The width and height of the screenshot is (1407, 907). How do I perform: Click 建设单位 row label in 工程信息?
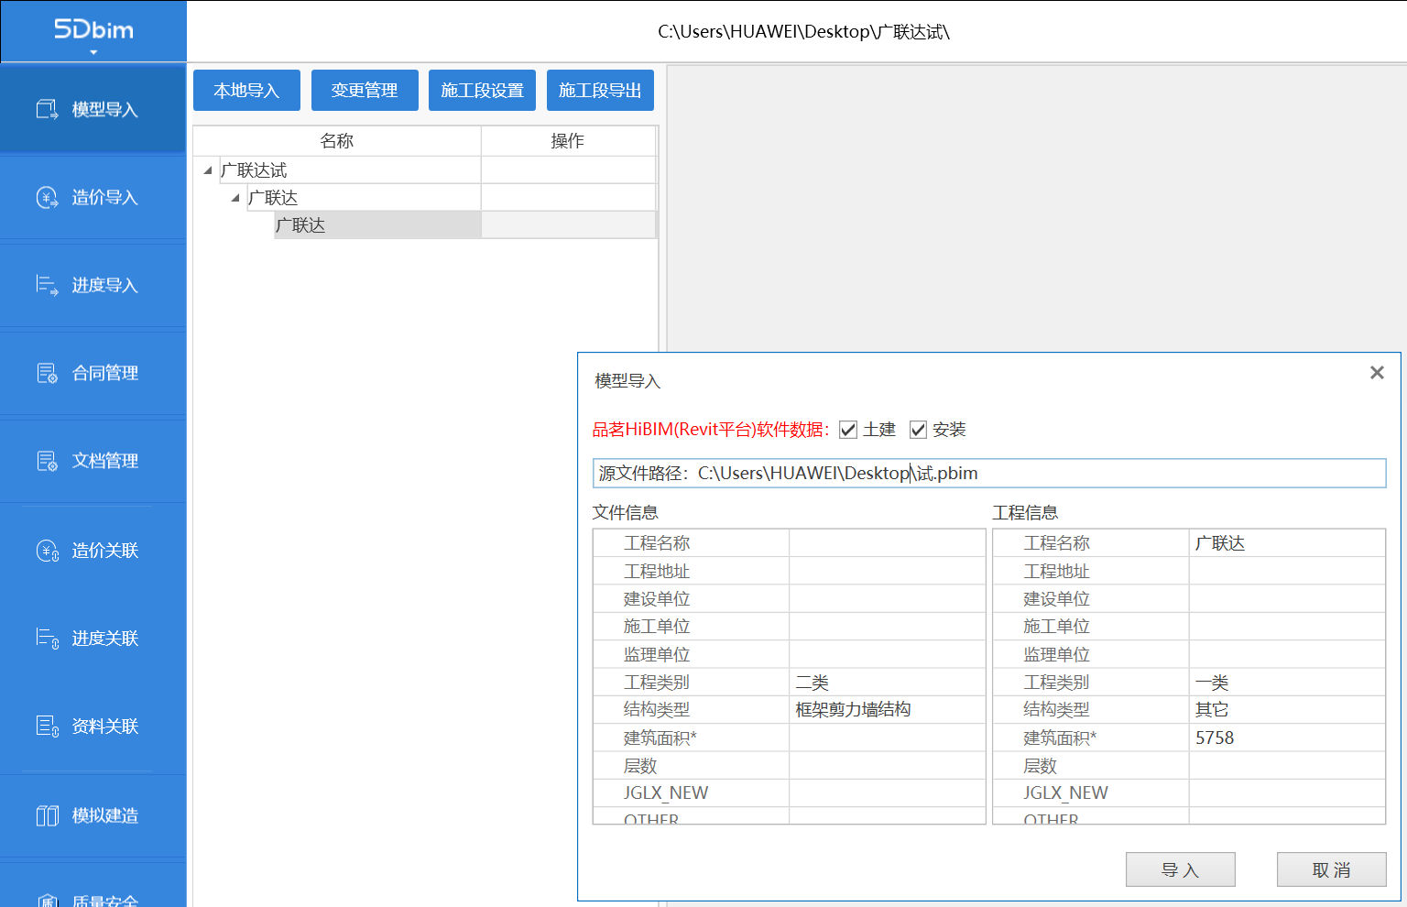(x=1056, y=599)
